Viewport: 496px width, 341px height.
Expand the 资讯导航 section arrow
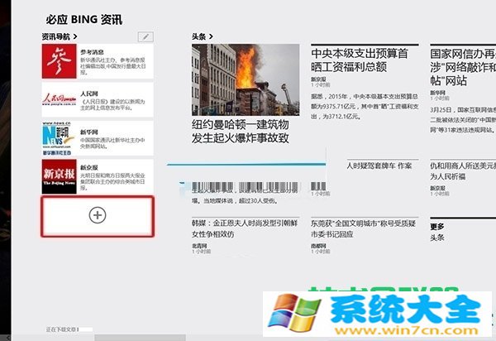(75, 36)
